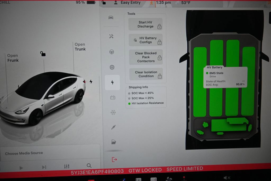
Task: Select the chip icon for computer diagnostics
Action: click(112, 67)
